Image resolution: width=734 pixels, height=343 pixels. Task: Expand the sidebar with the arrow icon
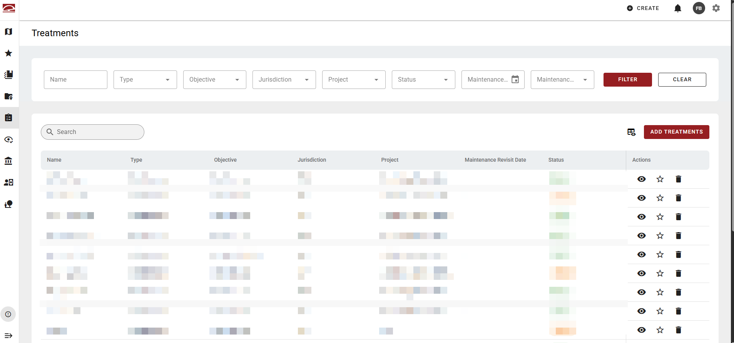click(8, 336)
